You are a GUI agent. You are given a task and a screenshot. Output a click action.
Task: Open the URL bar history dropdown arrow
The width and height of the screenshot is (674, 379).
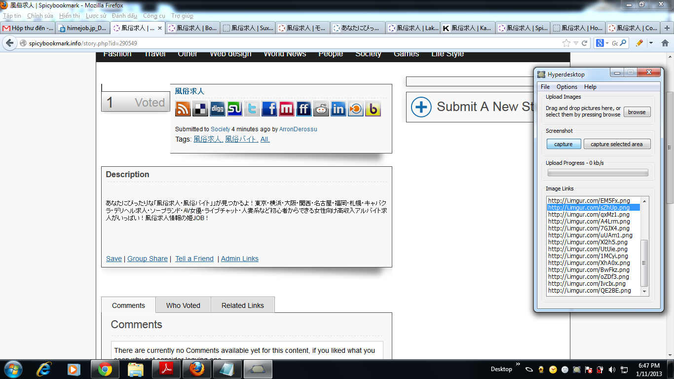(576, 43)
